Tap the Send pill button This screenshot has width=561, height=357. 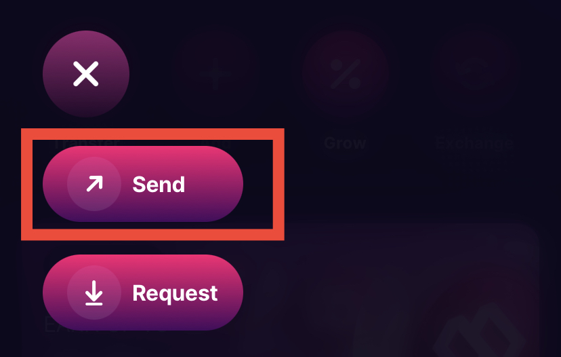(x=143, y=184)
